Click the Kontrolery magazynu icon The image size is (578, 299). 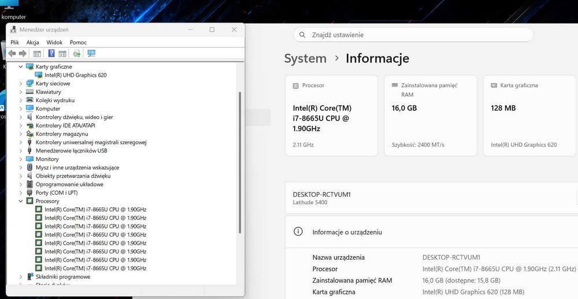click(x=30, y=134)
